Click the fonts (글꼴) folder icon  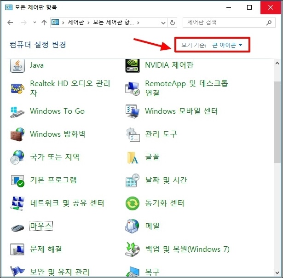coord(133,157)
